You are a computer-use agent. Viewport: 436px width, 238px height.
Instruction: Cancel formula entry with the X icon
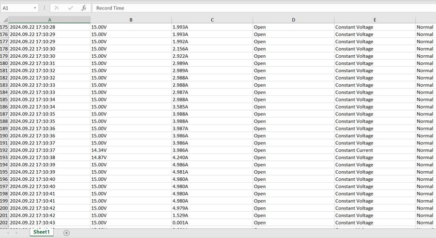coord(57,8)
